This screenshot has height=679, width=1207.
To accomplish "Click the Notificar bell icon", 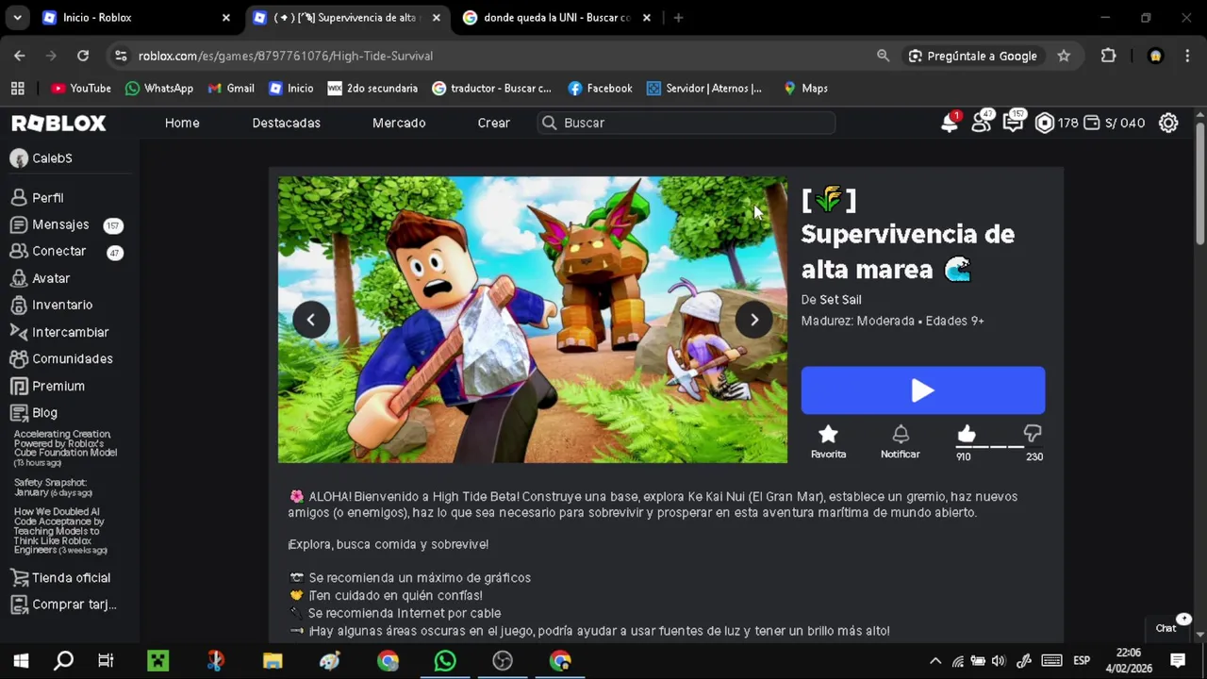I will tap(901, 434).
